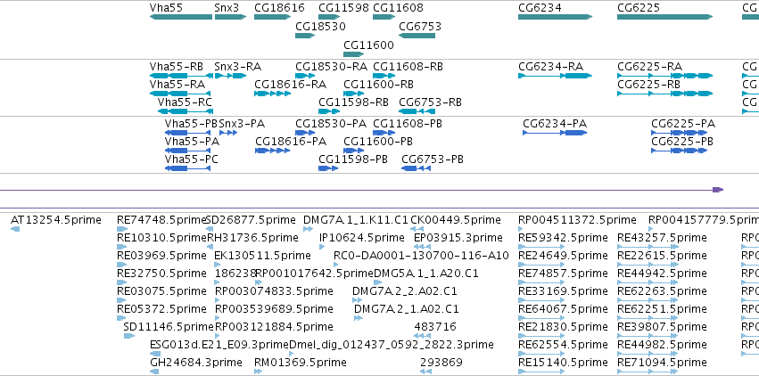Select EST EP03915.3prime
Viewport: 759px width, 376px height.
[x=422, y=247]
